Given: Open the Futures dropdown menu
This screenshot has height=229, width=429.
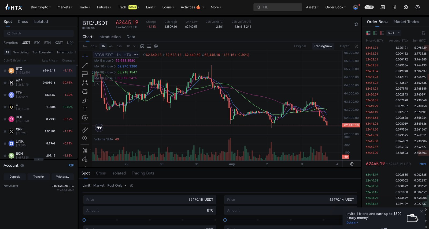Looking at the screenshot, I should point(104,7).
